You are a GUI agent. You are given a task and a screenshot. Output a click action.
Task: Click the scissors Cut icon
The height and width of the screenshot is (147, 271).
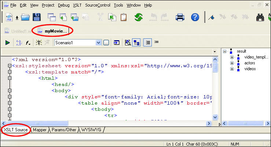point(100,17)
